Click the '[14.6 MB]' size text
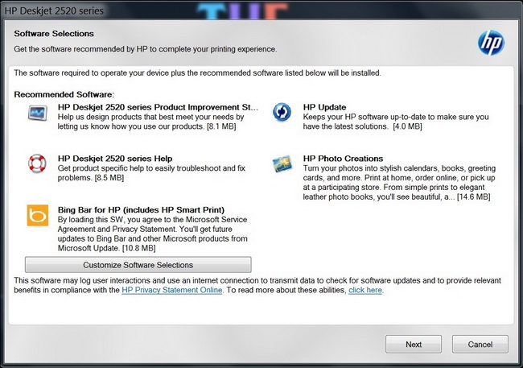This screenshot has height=368, width=523. (x=474, y=196)
